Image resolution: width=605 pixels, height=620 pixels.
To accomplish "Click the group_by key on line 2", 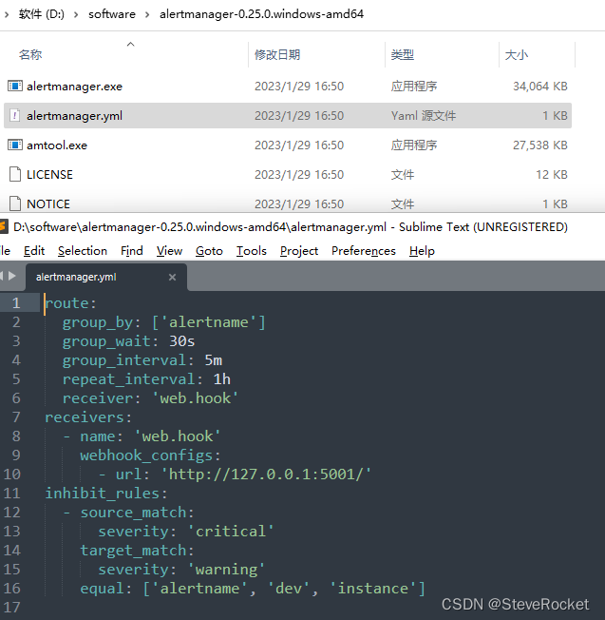I will (98, 322).
